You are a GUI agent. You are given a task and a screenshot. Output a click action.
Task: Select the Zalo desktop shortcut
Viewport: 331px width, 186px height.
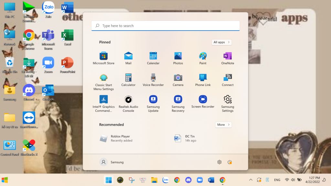click(x=48, y=10)
